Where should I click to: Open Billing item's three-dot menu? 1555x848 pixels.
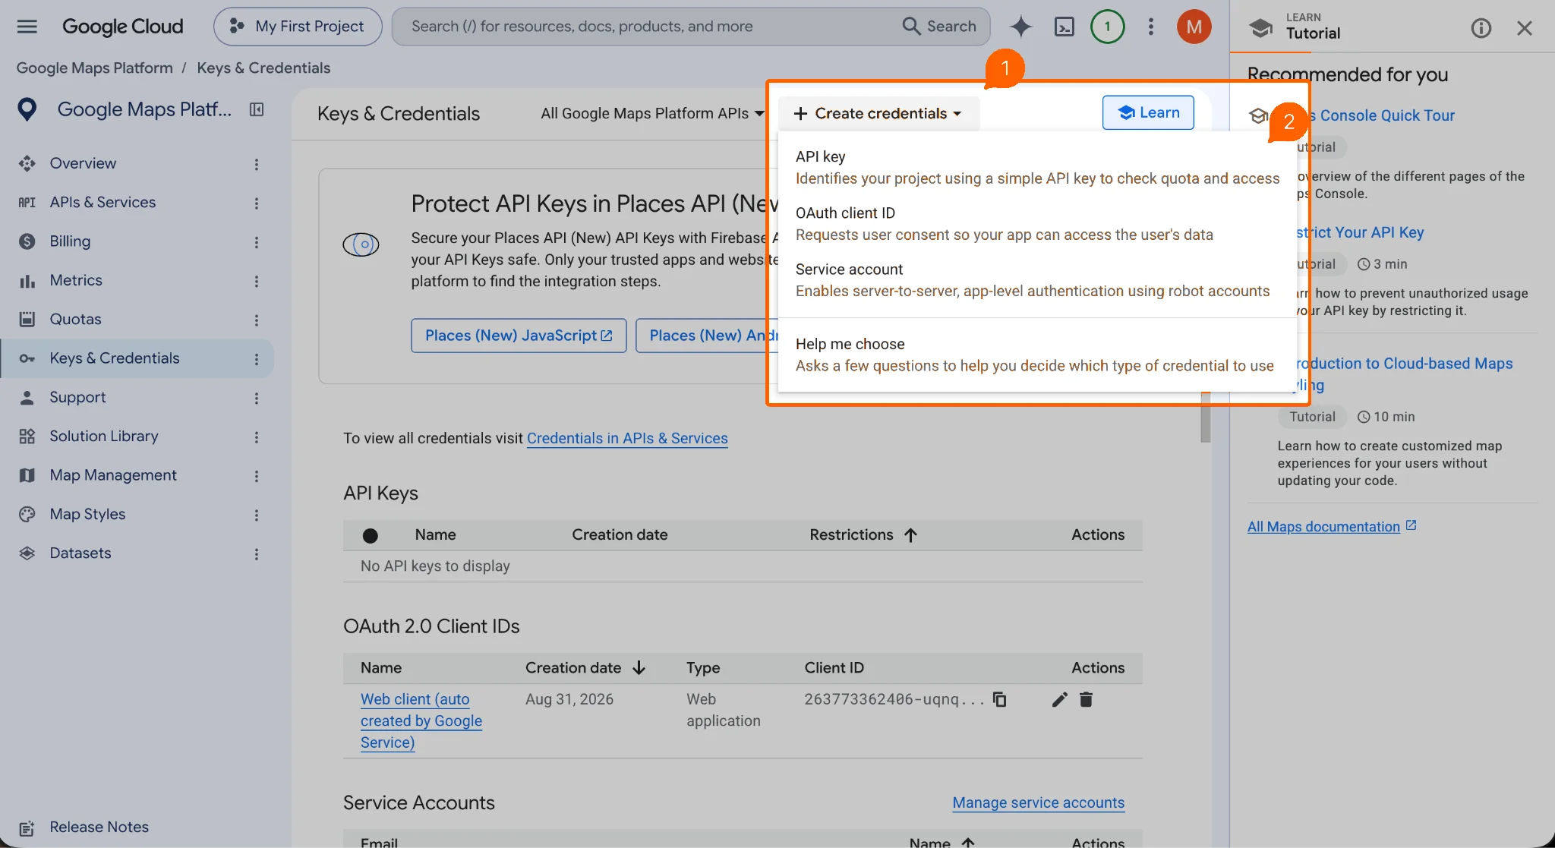coord(257,241)
